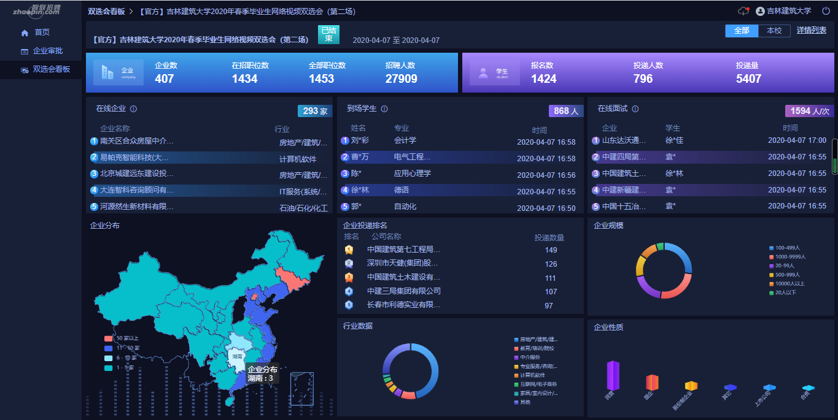This screenshot has height=420, width=838.
Task: Click the 868 人 attending students badge
Action: click(x=566, y=111)
